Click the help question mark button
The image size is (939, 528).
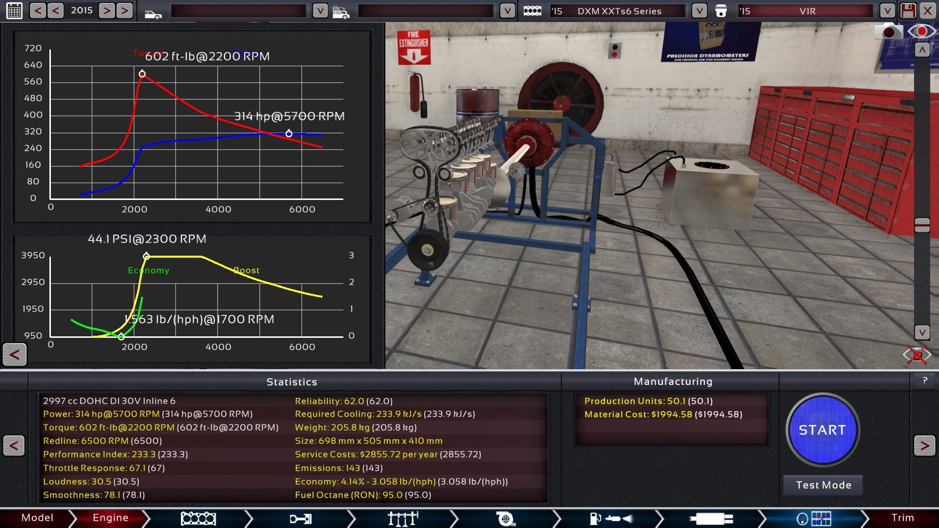click(925, 380)
